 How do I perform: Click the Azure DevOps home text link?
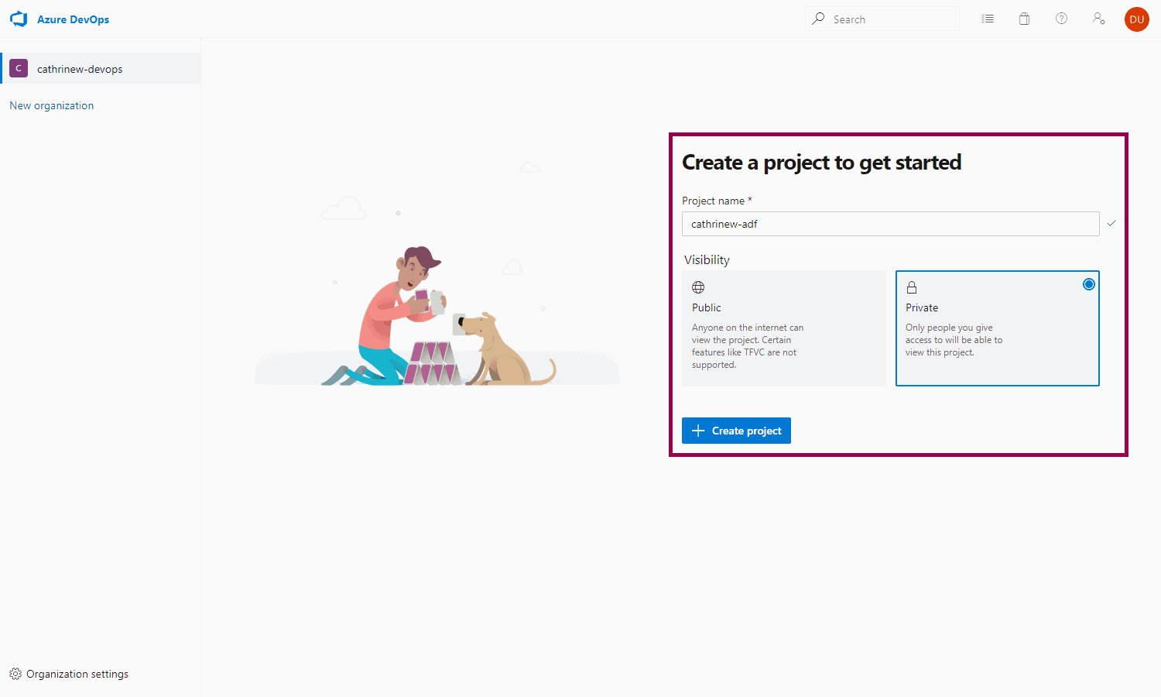click(x=73, y=19)
